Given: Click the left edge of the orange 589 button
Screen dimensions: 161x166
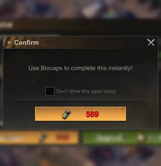Looking at the screenshot, I should [37, 114].
